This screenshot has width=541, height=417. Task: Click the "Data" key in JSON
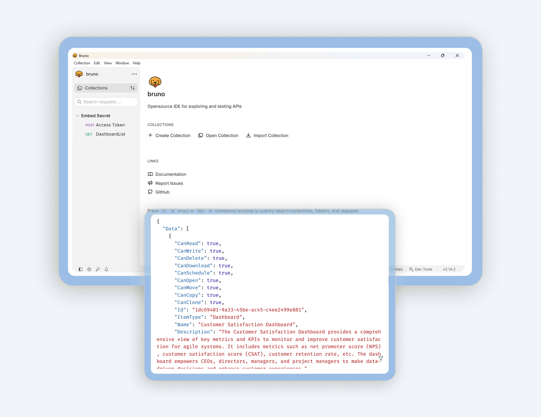[x=172, y=229]
